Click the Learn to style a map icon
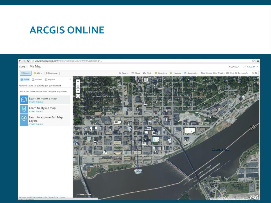 24,109
